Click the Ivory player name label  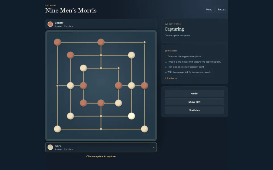pyautogui.click(x=58, y=146)
